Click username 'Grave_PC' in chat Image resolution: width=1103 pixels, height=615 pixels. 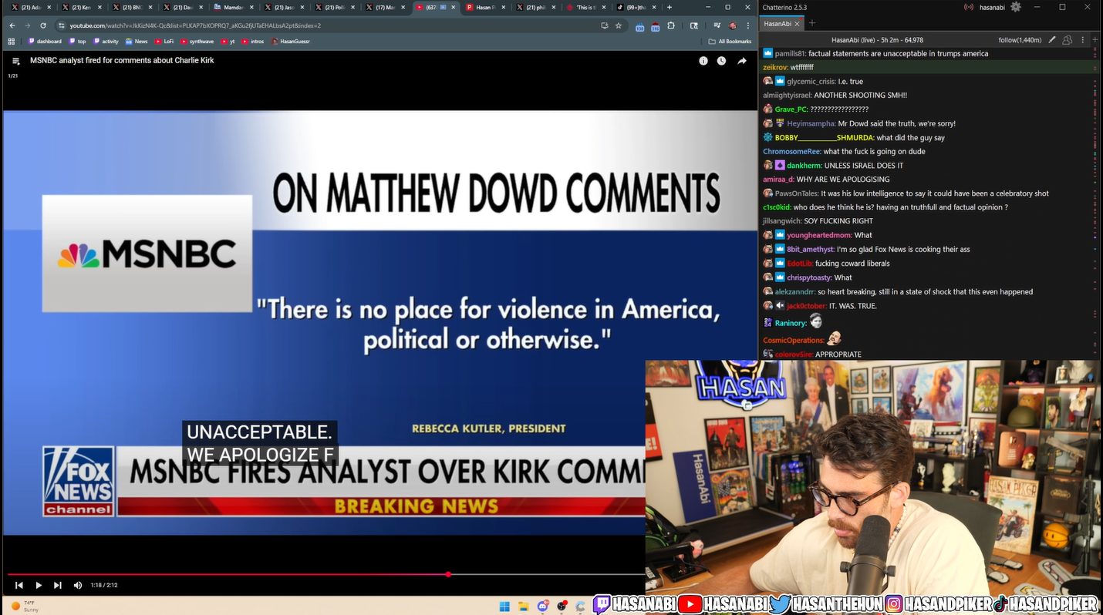pos(791,109)
